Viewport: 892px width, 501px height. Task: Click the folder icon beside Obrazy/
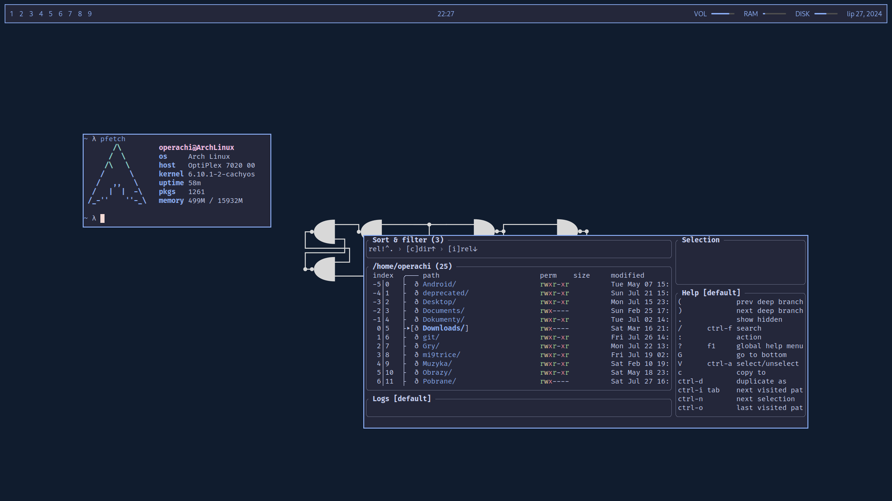(416, 372)
